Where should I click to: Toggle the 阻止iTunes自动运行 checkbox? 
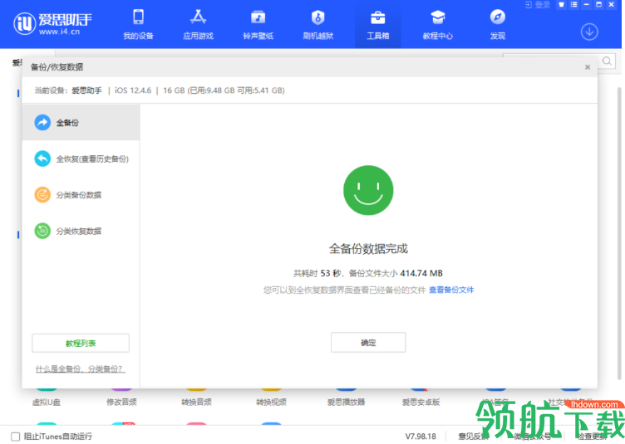coord(15,437)
